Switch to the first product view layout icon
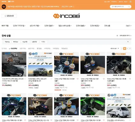 pos(122,48)
